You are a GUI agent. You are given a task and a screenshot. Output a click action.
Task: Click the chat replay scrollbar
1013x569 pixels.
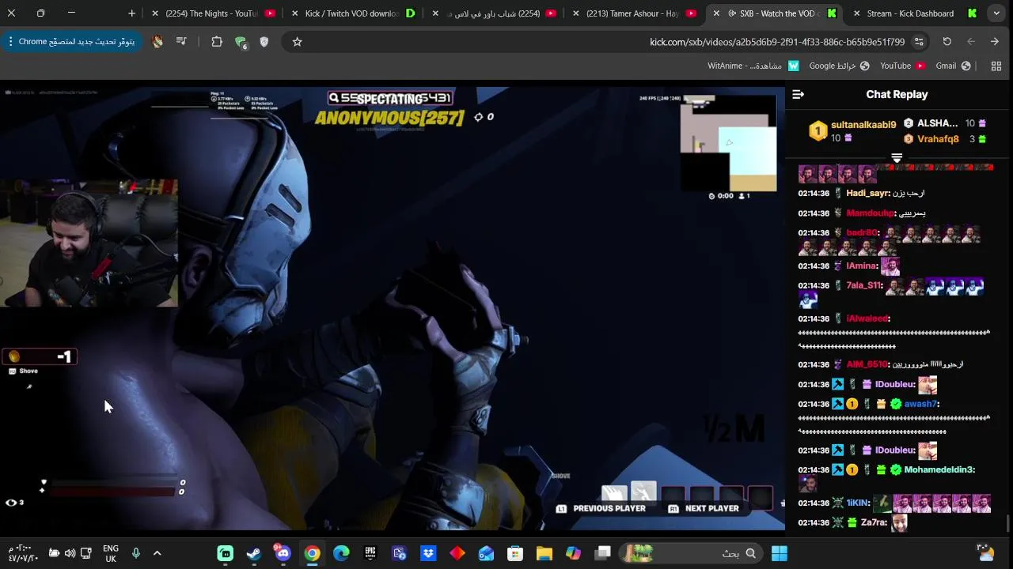(x=1008, y=522)
